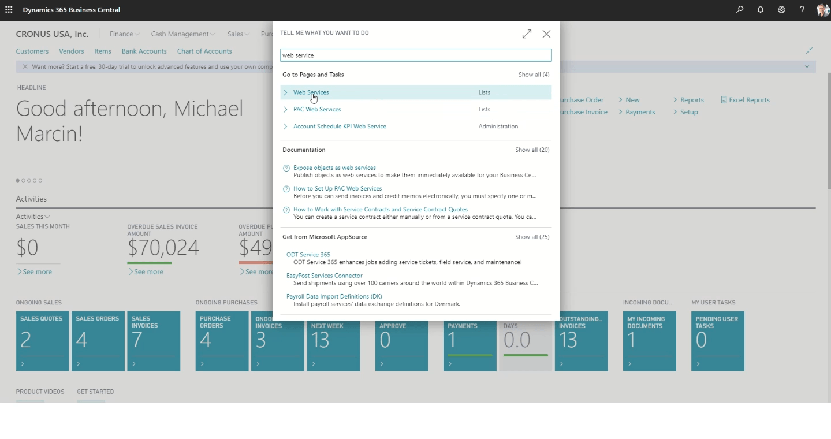831x439 pixels.
Task: Open Payroll Data Import Definitions (DK) listing
Action: (x=334, y=297)
